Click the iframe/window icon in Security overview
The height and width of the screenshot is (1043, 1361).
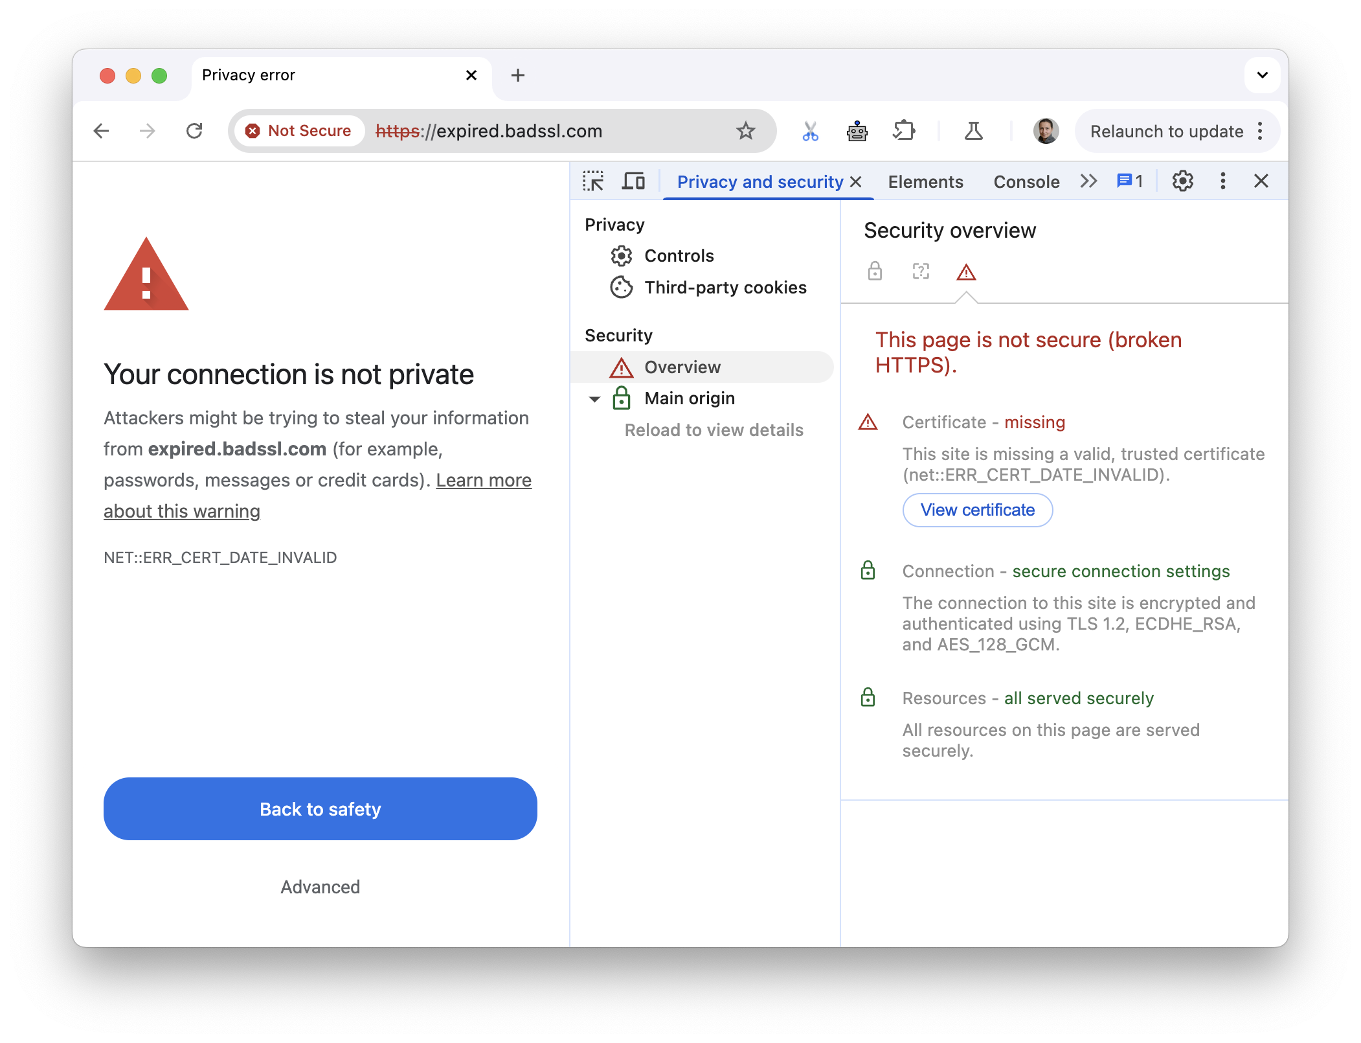[x=921, y=271]
